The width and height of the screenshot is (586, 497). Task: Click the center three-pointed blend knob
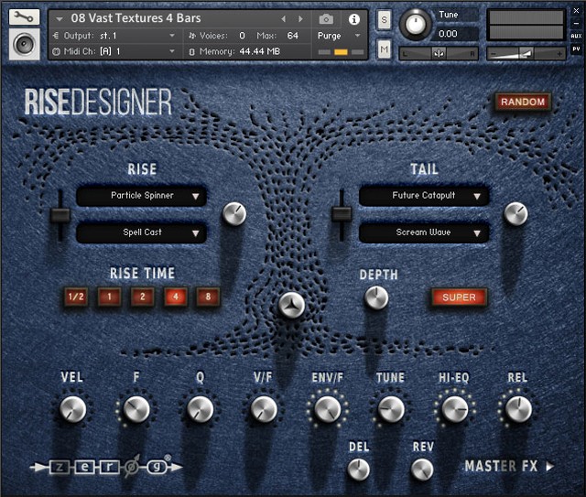tap(291, 306)
